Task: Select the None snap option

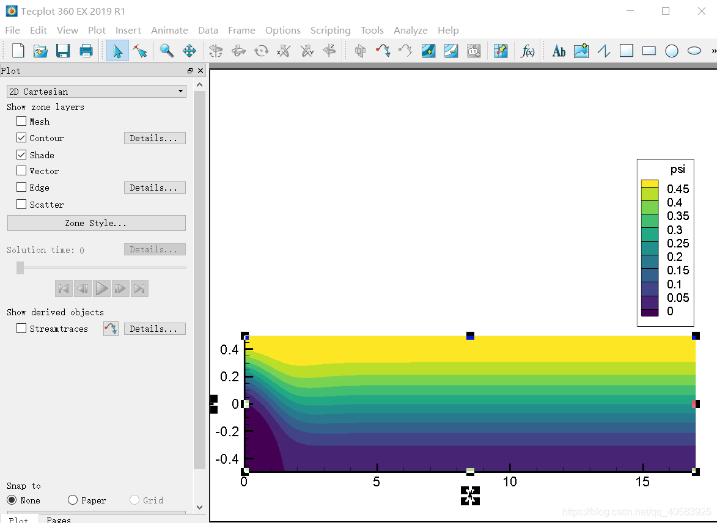Action: (x=12, y=500)
